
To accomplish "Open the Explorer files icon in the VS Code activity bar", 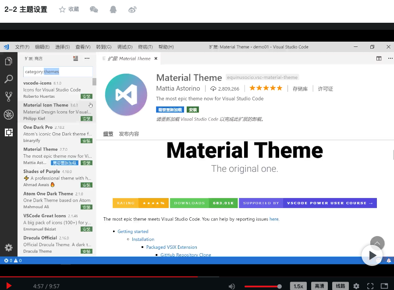I will pos(8,61).
